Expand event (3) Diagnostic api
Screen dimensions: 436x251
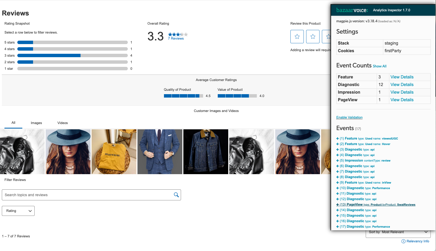pyautogui.click(x=355, y=149)
